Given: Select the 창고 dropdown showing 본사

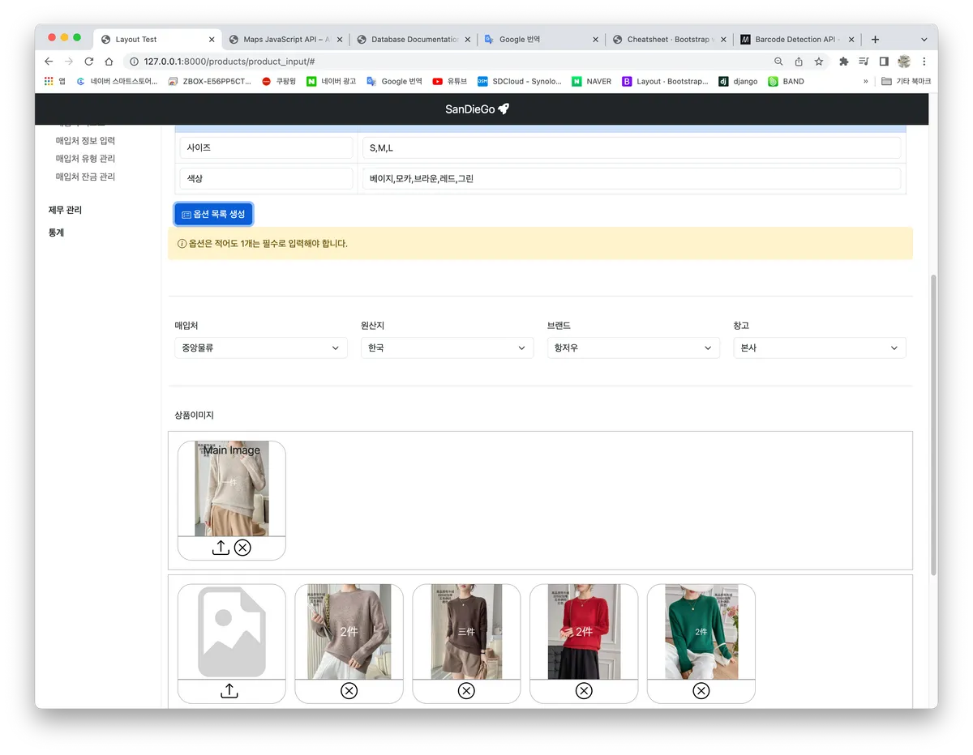Looking at the screenshot, I should [819, 348].
